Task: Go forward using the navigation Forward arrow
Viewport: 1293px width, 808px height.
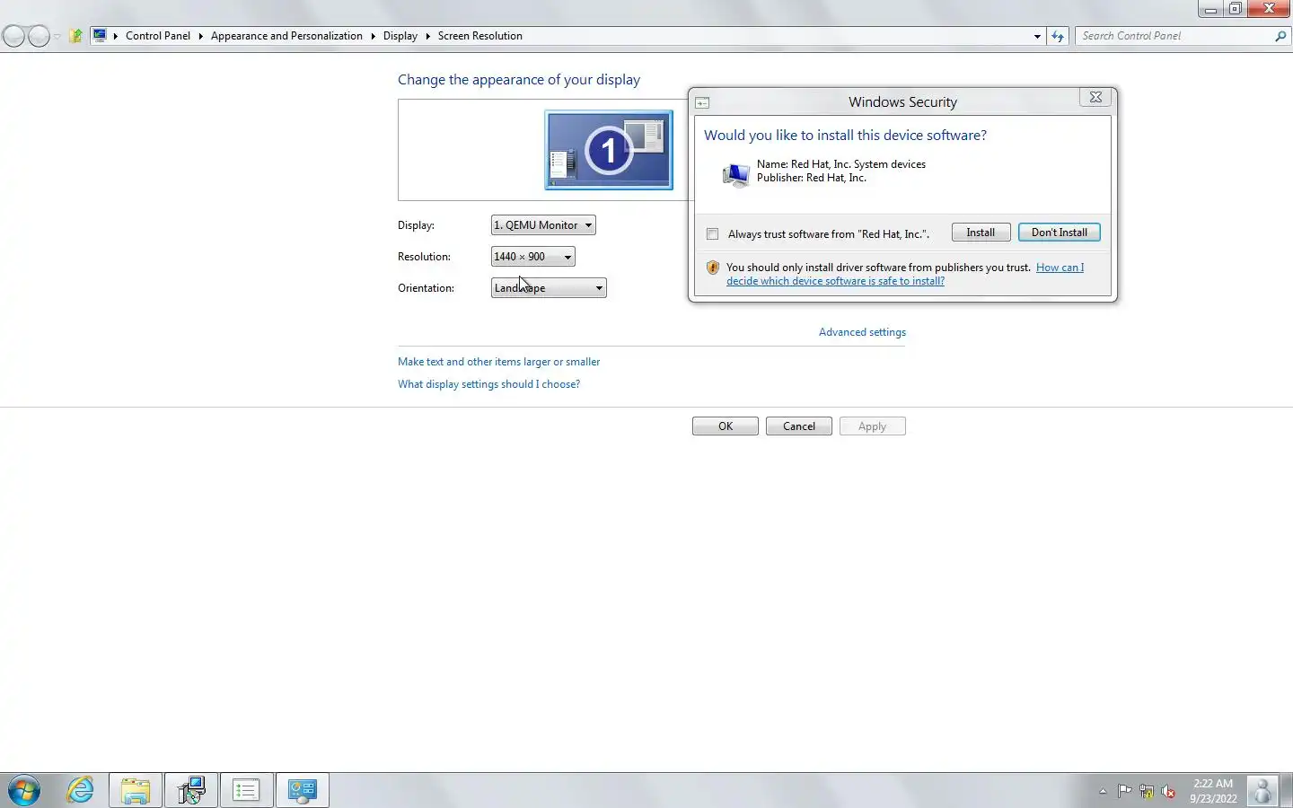Action: [x=39, y=36]
